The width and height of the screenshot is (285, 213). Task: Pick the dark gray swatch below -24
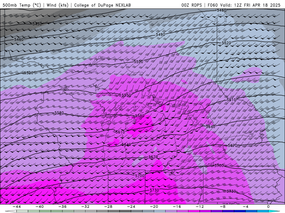click(x=125, y=211)
